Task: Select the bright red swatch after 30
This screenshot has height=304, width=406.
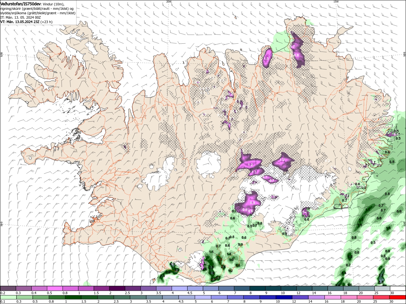Action: [397, 297]
